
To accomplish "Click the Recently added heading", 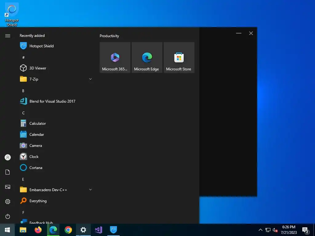I will (32, 36).
